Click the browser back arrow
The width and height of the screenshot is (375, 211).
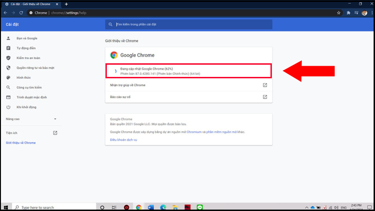(5, 13)
